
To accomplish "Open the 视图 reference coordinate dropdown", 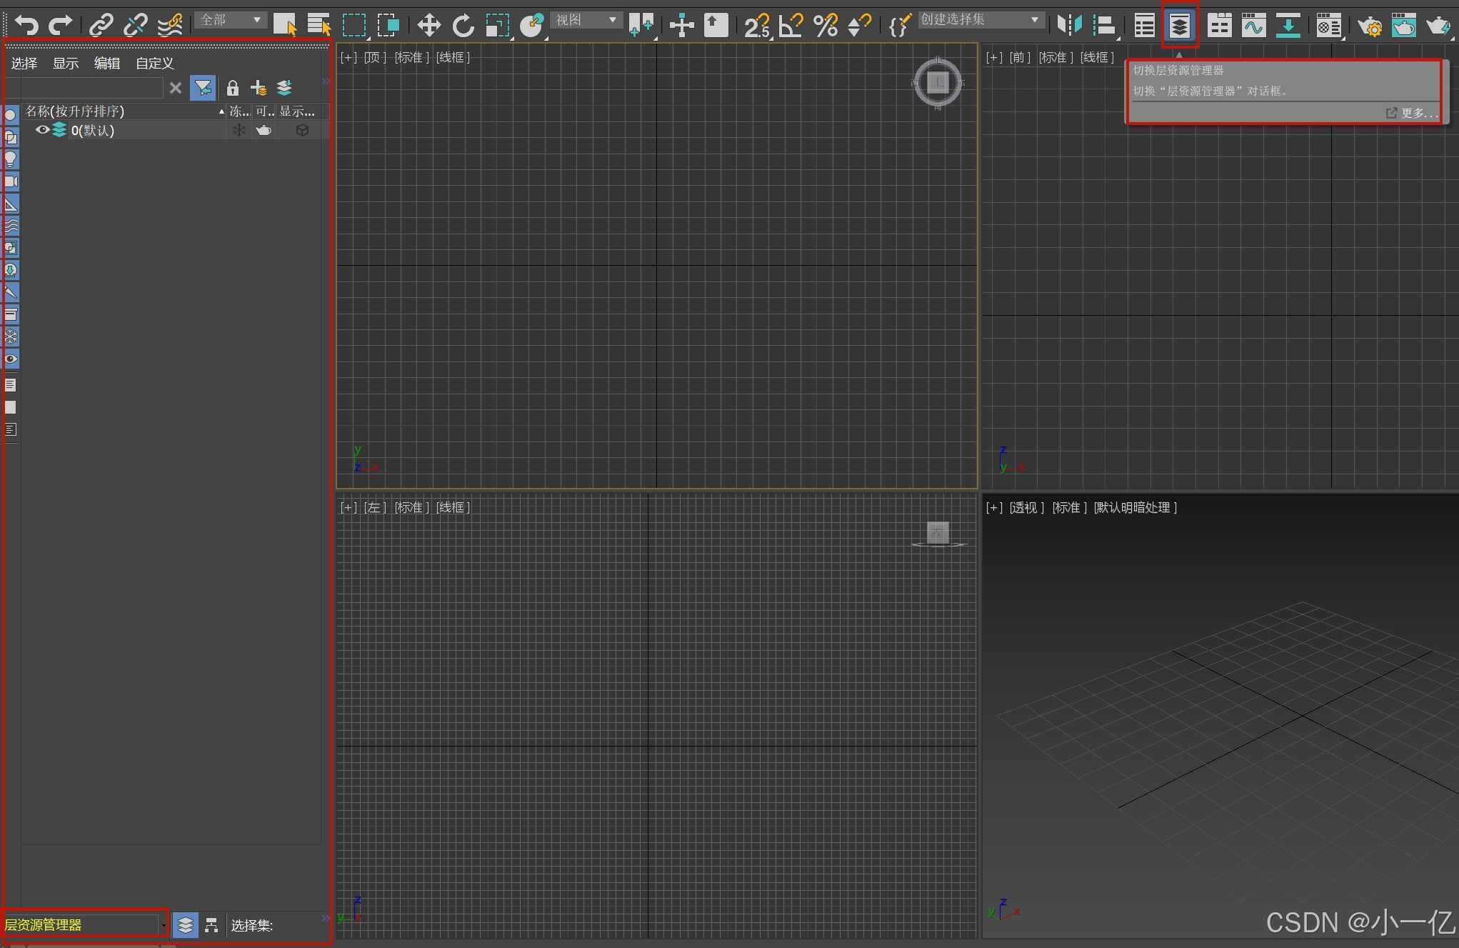I will [x=587, y=20].
